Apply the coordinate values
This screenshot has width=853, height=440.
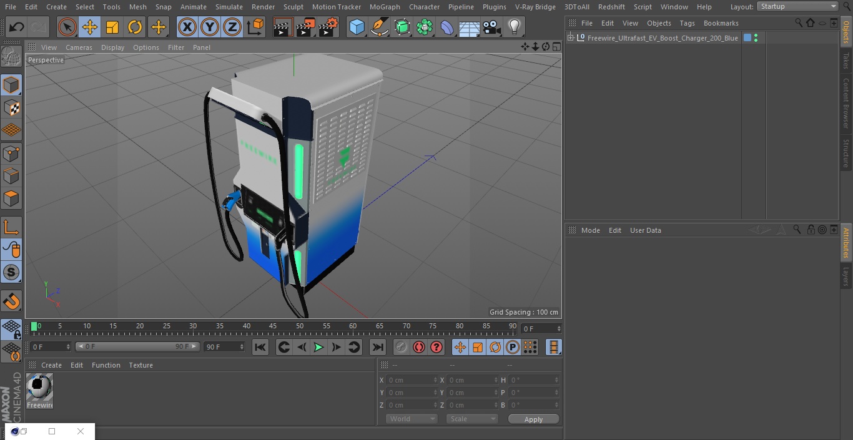[533, 419]
